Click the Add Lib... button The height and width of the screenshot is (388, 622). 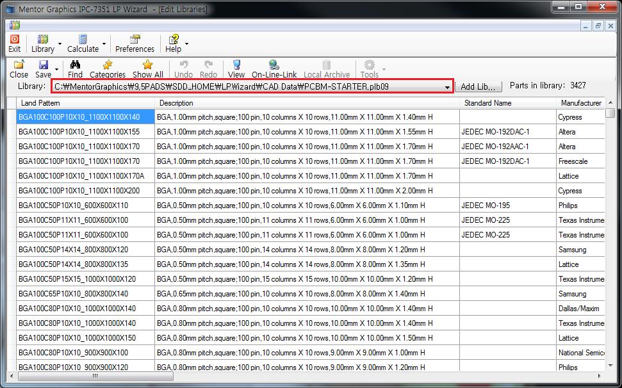479,86
